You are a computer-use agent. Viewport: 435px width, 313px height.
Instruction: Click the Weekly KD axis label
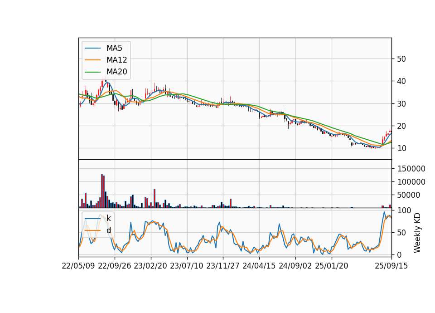417,233
